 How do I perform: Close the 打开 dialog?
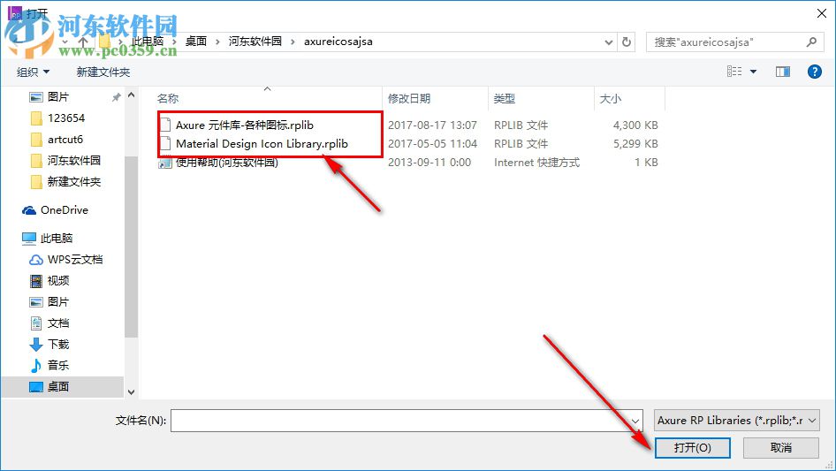(822, 13)
